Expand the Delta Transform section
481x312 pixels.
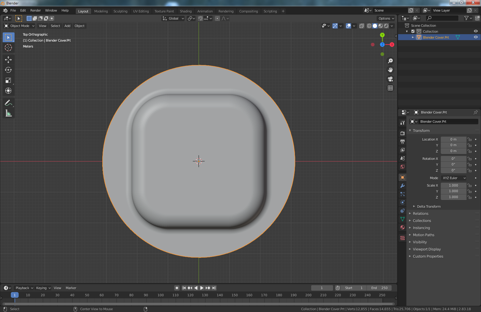pos(429,207)
